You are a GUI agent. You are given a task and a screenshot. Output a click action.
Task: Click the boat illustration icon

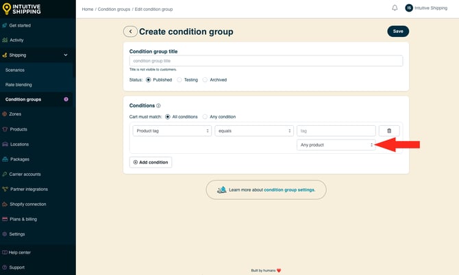[221, 189]
